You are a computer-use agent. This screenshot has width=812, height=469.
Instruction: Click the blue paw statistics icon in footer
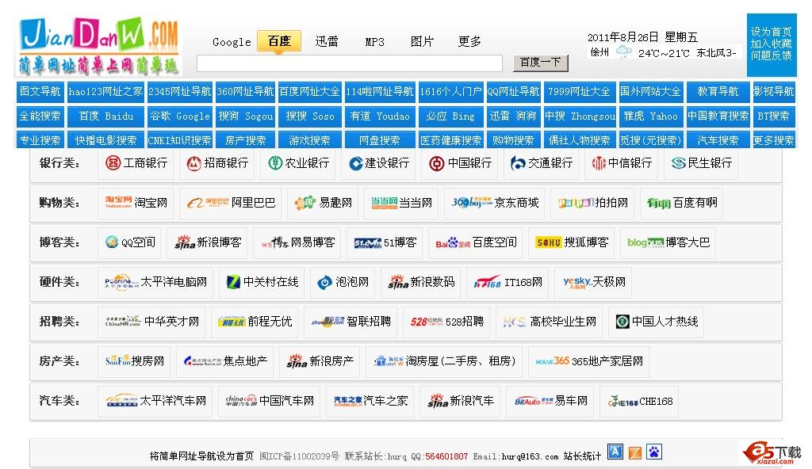[x=654, y=450]
